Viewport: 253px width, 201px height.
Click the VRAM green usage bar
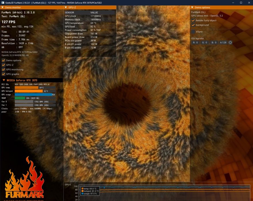pos(20,98)
